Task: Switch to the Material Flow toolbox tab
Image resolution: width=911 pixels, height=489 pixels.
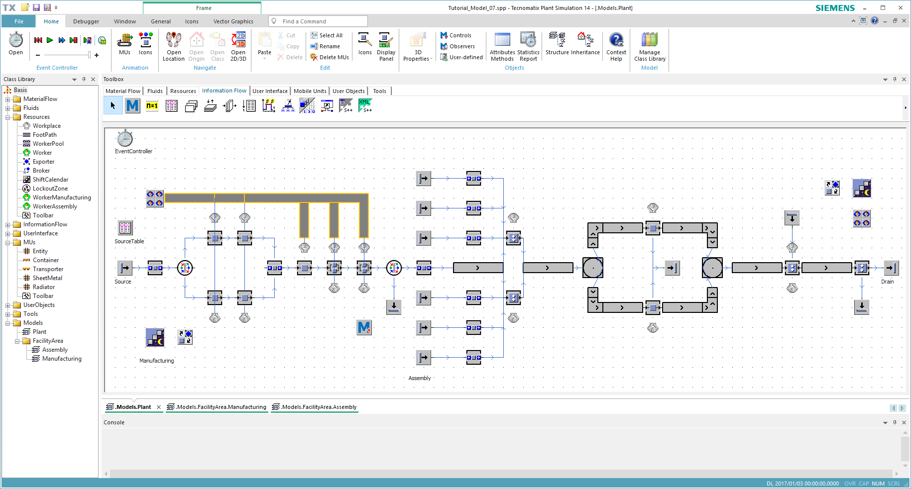Action: (122, 91)
